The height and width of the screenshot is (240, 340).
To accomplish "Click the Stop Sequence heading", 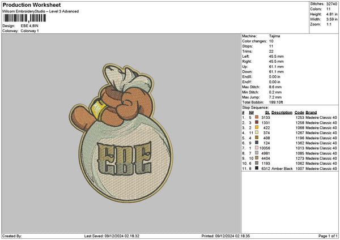I will (x=256, y=107).
